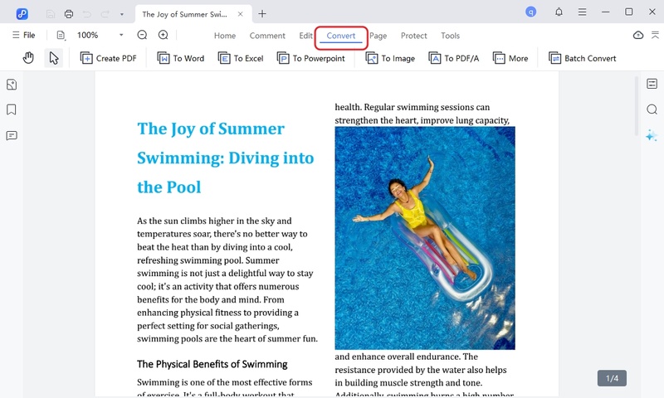Image resolution: width=664 pixels, height=398 pixels.
Task: Expand the quick access toolbar arrow
Action: [x=122, y=13]
